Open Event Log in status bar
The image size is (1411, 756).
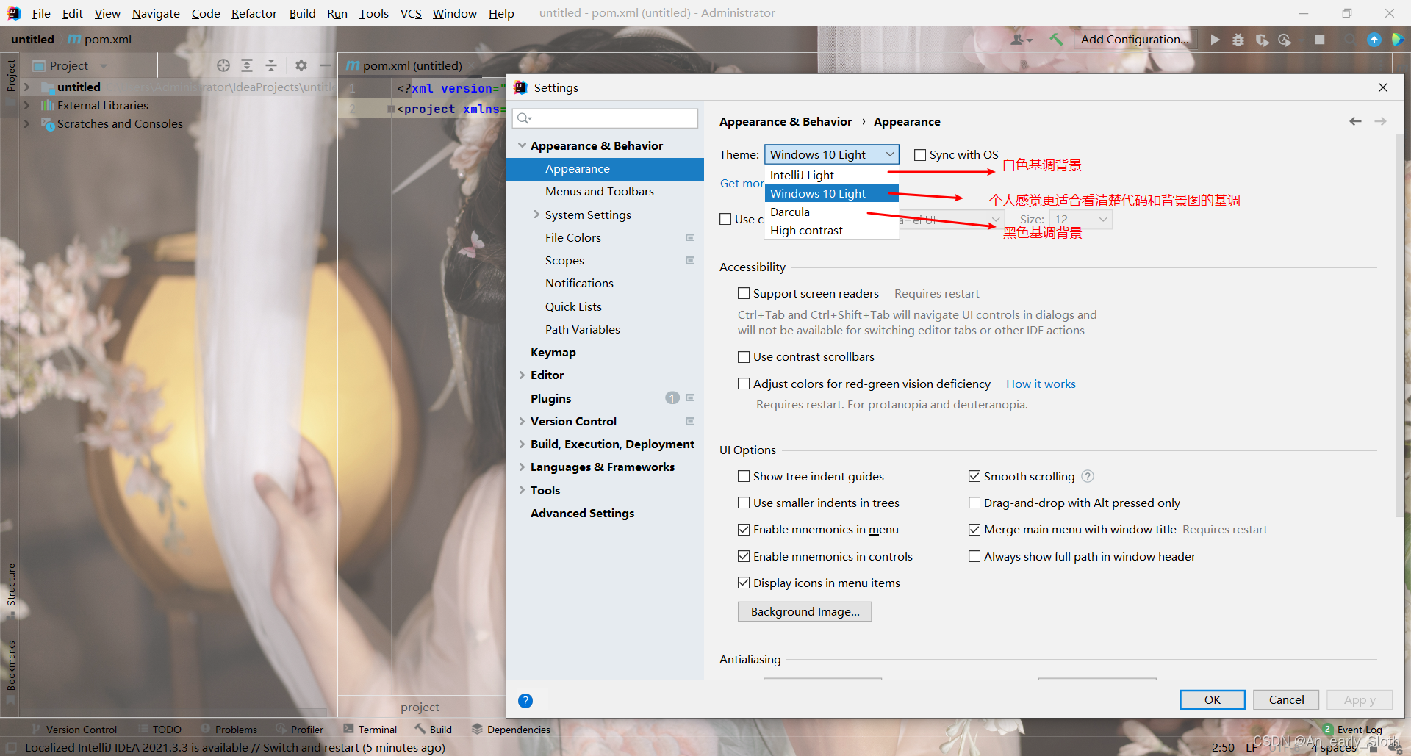coord(1352,729)
